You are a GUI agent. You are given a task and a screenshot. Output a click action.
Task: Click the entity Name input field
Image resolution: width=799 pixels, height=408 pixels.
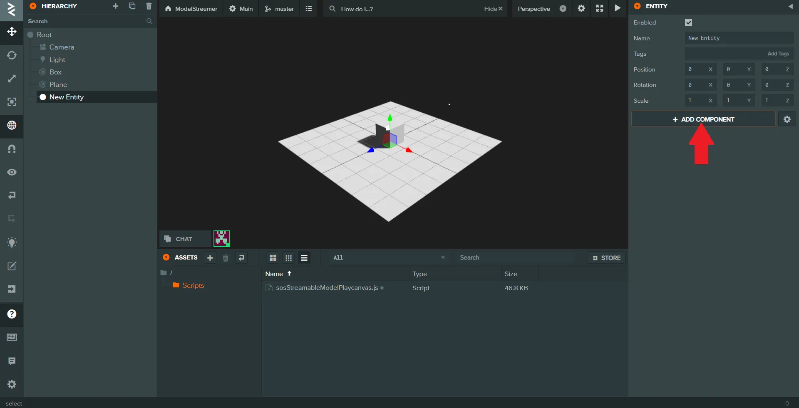coord(739,38)
